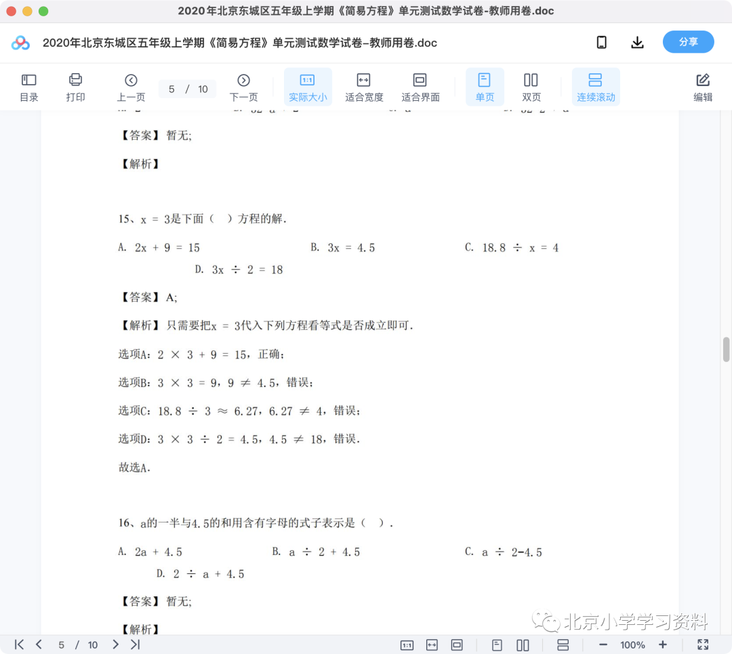Click option 'A. 2x + 9 = 15'
This screenshot has width=732, height=654.
coord(159,247)
